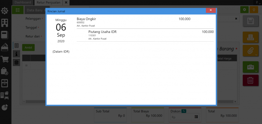Click the account code 110301
Image resolution: width=262 pixels, height=124 pixels.
click(92, 35)
